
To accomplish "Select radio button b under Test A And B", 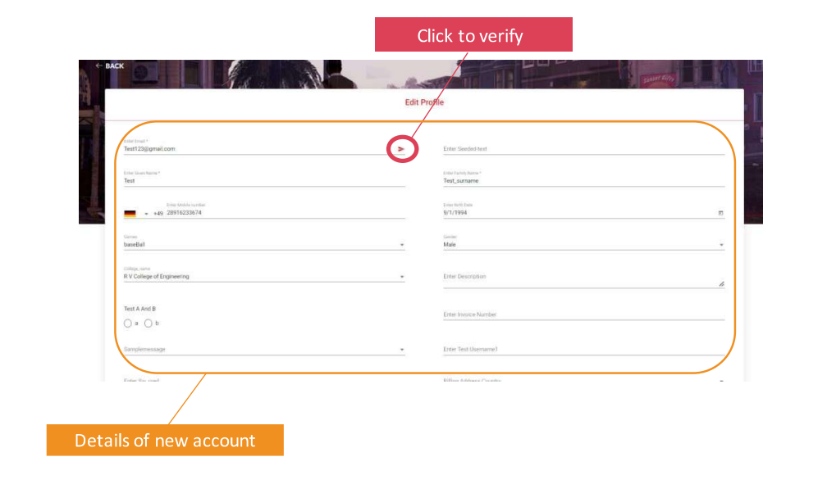I will [148, 323].
